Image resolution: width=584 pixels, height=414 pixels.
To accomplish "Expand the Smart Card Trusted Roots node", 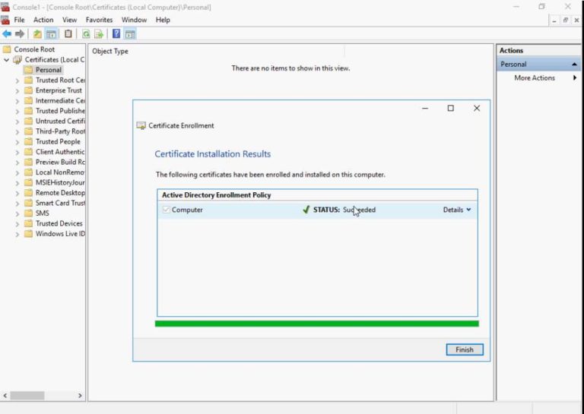I will (17, 203).
